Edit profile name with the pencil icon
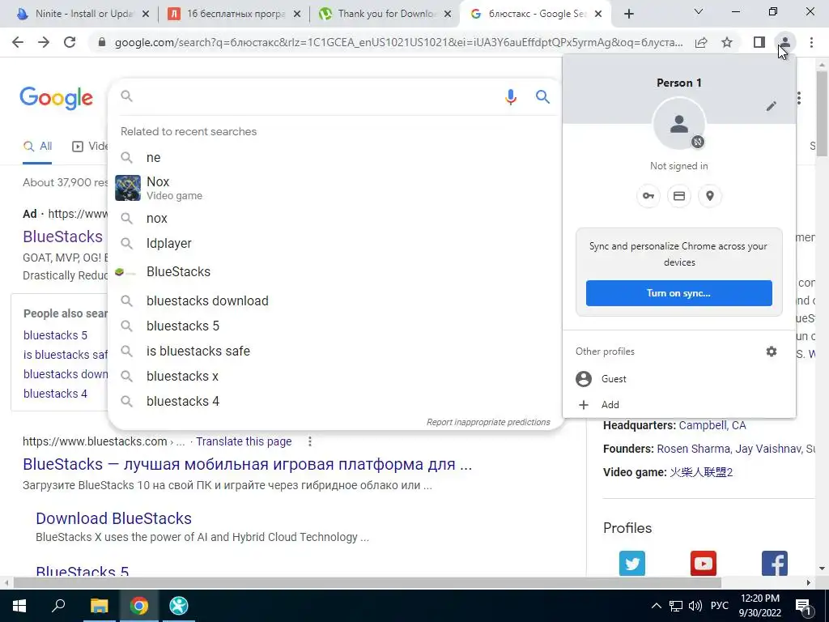The width and height of the screenshot is (829, 622). click(772, 106)
